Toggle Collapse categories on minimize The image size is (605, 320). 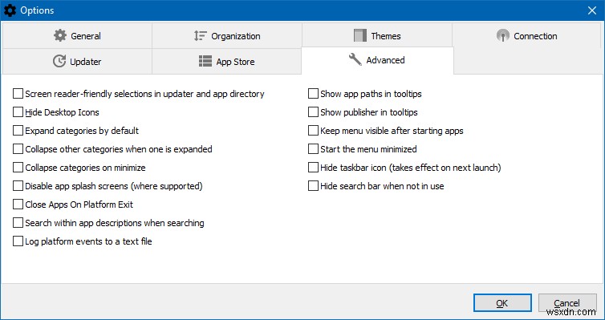tap(18, 168)
